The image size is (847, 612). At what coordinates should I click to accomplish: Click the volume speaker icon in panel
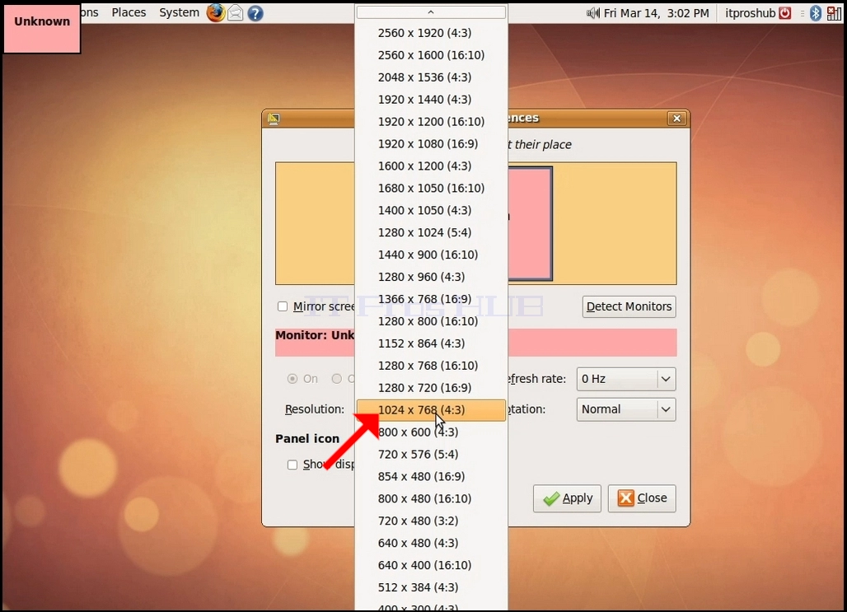click(592, 13)
